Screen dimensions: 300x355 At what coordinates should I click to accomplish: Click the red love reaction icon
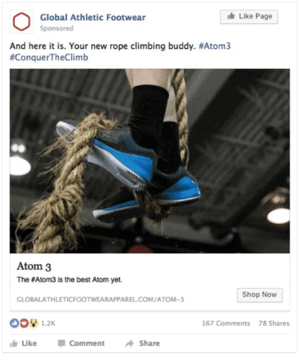tap(24, 323)
